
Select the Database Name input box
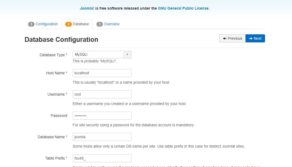[x=102, y=137]
